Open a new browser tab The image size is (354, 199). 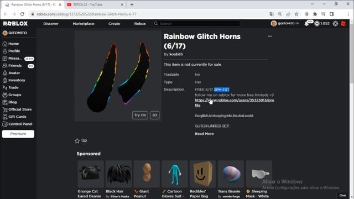(x=132, y=4)
